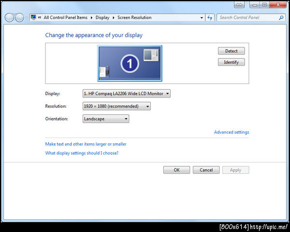Click the OK button
Screen dimensions: 290x232
176,170
